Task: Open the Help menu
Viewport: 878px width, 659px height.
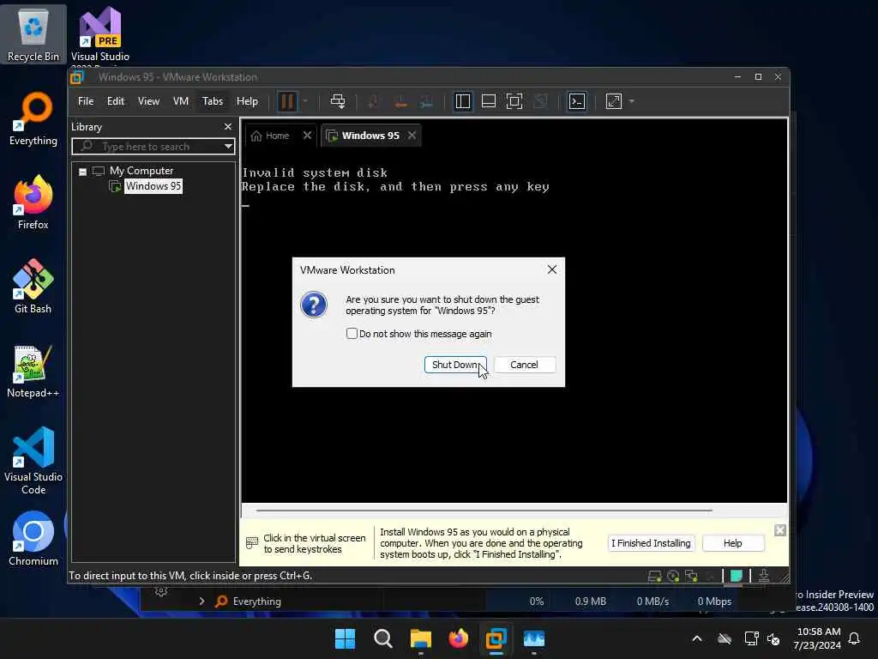Action: (247, 101)
